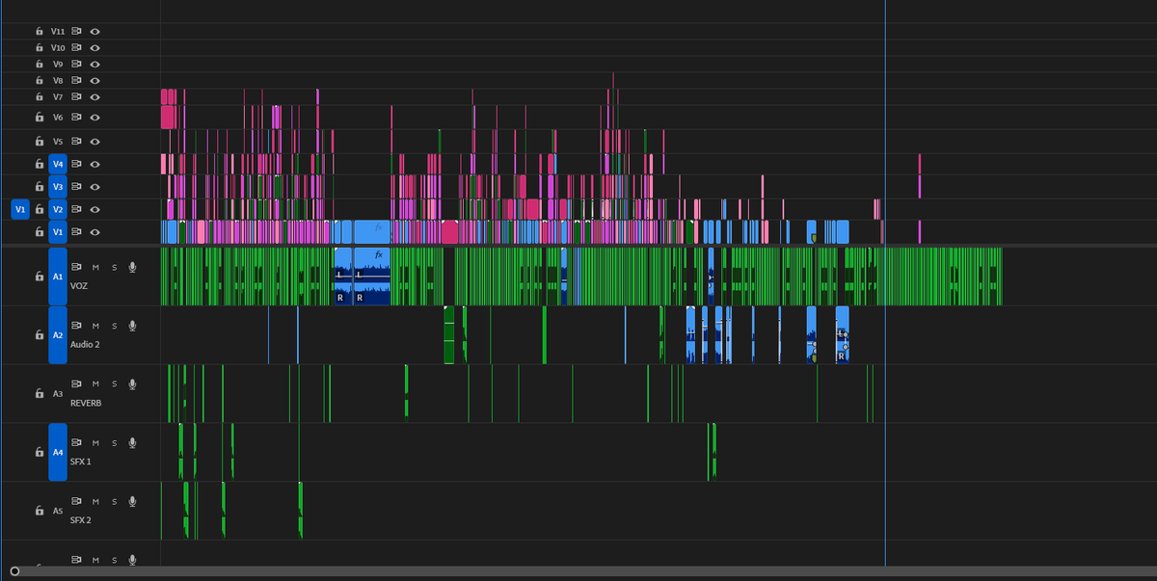This screenshot has height=581, width=1157.
Task: Mute the Audio 2 track
Action: (x=95, y=326)
